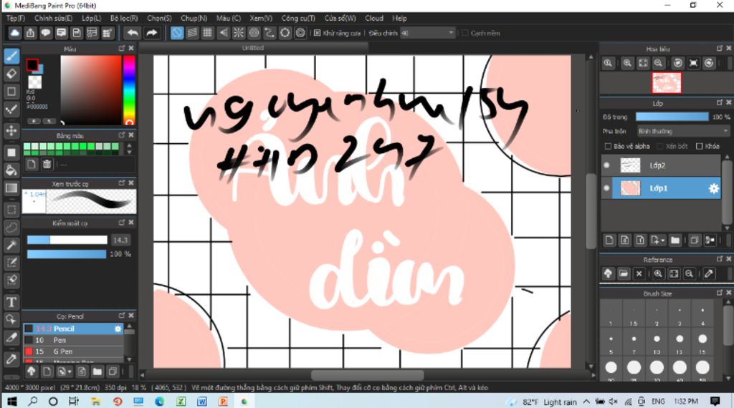
Task: Click the navigator canvas thumbnail
Action: click(x=667, y=83)
